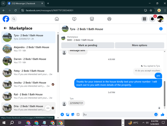
Task: Click the plus icon for more actions
Action: point(62,114)
